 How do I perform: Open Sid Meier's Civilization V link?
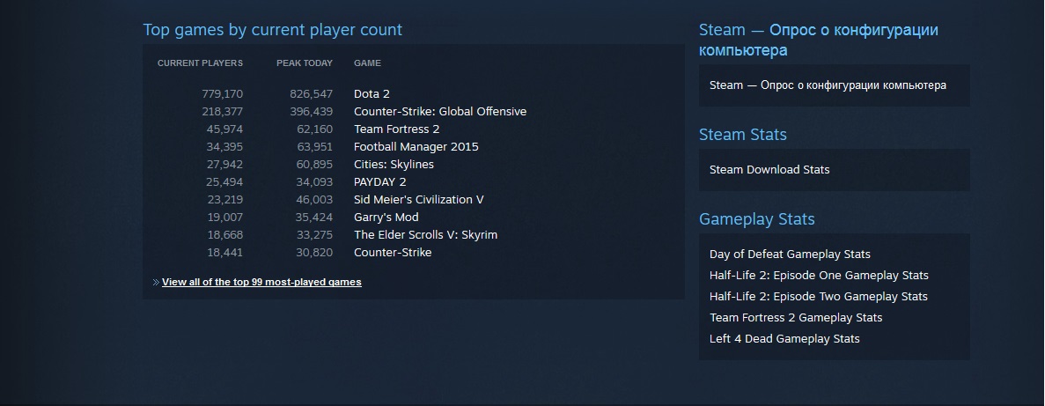pyautogui.click(x=419, y=200)
